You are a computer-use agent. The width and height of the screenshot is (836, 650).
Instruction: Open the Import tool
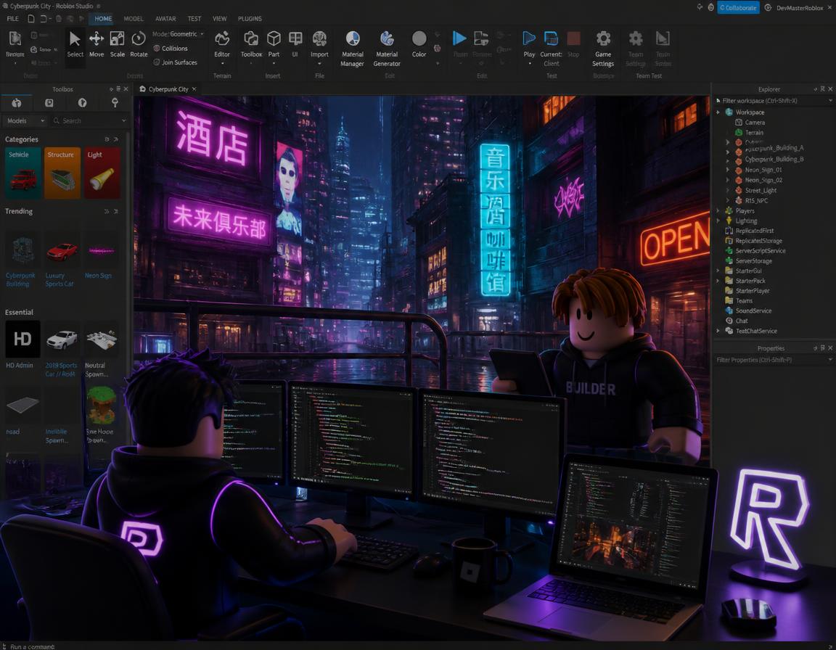pyautogui.click(x=319, y=47)
